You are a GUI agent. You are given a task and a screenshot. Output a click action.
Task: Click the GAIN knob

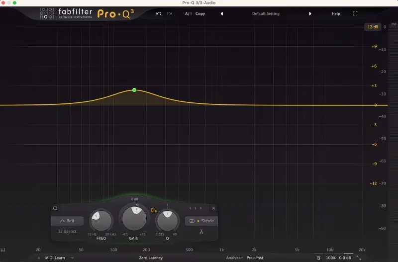pos(134,219)
